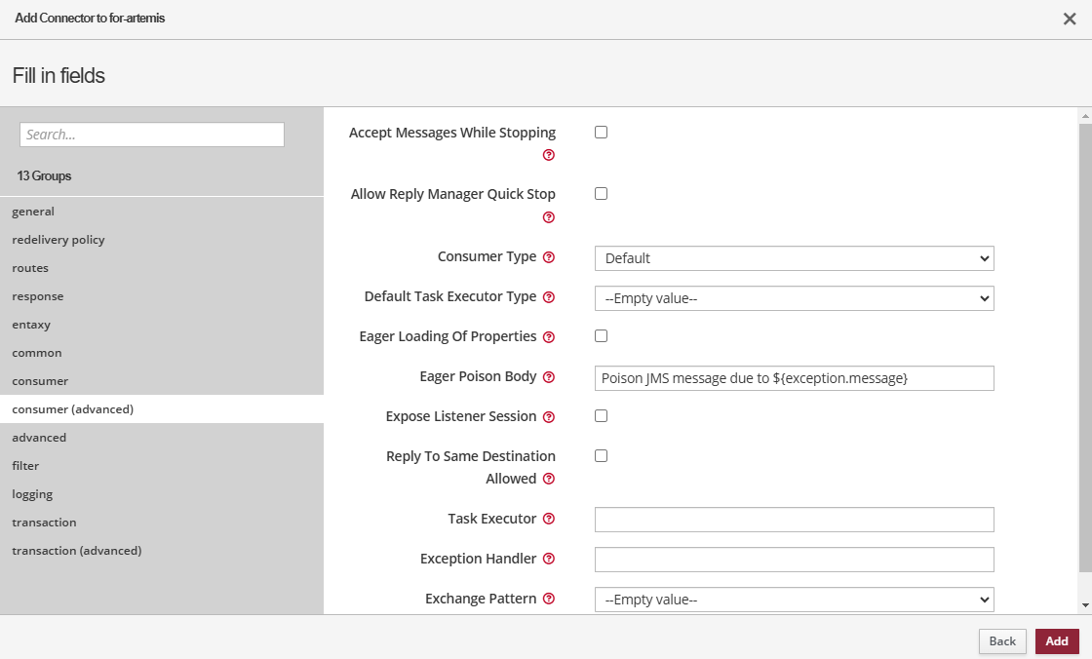The width and height of the screenshot is (1092, 659).
Task: Focus the groups Search field
Action: point(152,135)
